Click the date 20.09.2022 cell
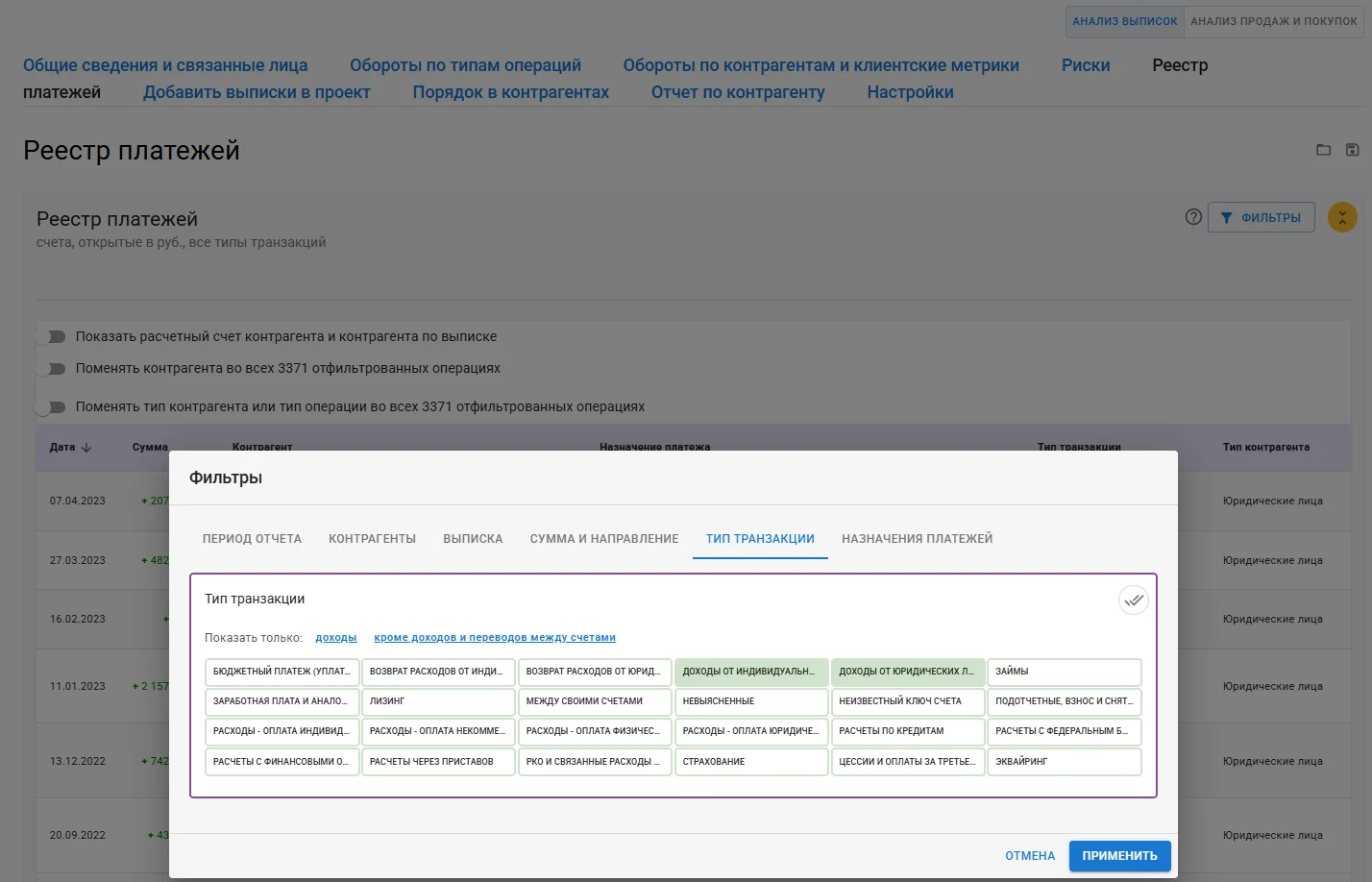The width and height of the screenshot is (1372, 882). click(78, 836)
